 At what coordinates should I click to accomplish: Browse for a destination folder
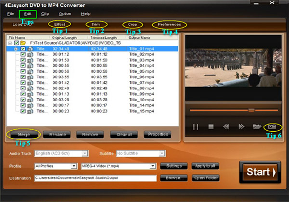point(174,178)
